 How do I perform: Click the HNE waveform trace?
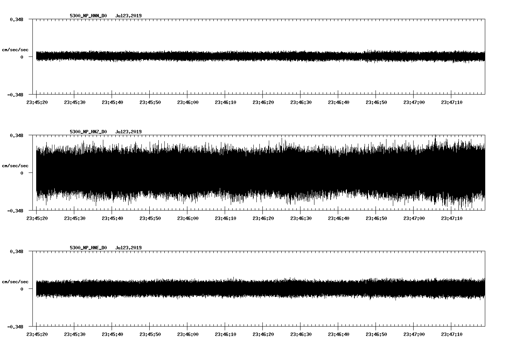pyautogui.click(x=261, y=289)
